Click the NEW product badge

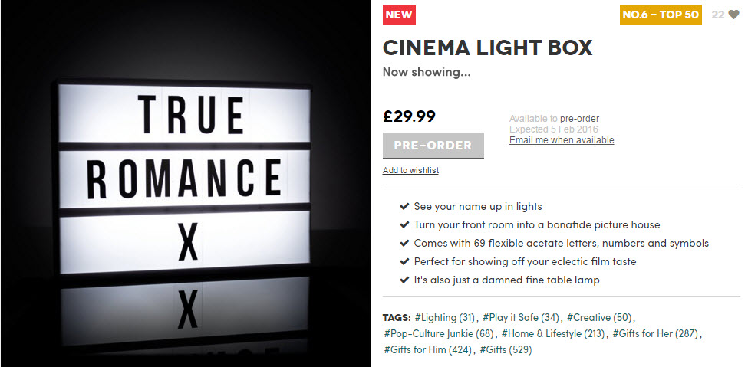point(399,15)
